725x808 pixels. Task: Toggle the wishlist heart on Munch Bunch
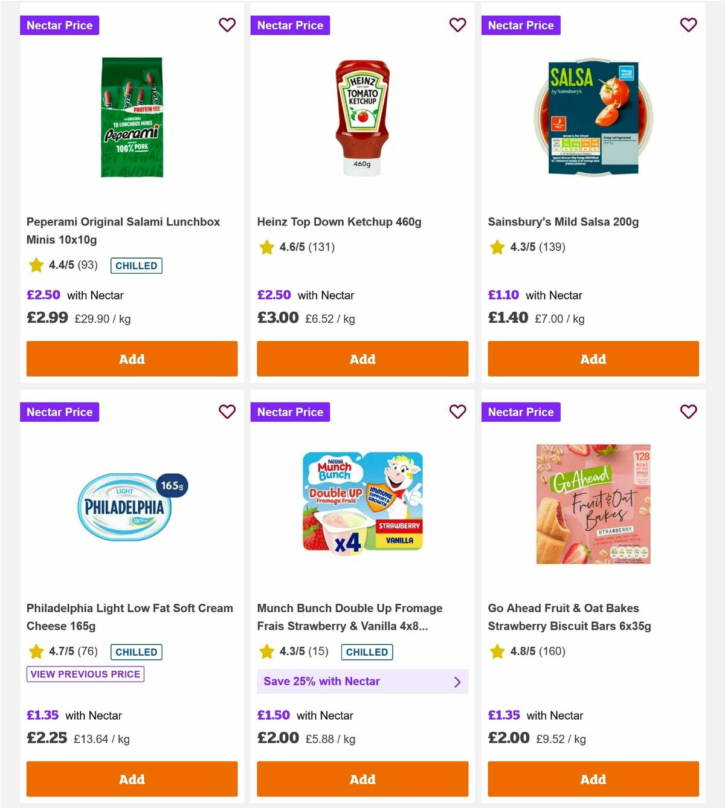(x=458, y=412)
